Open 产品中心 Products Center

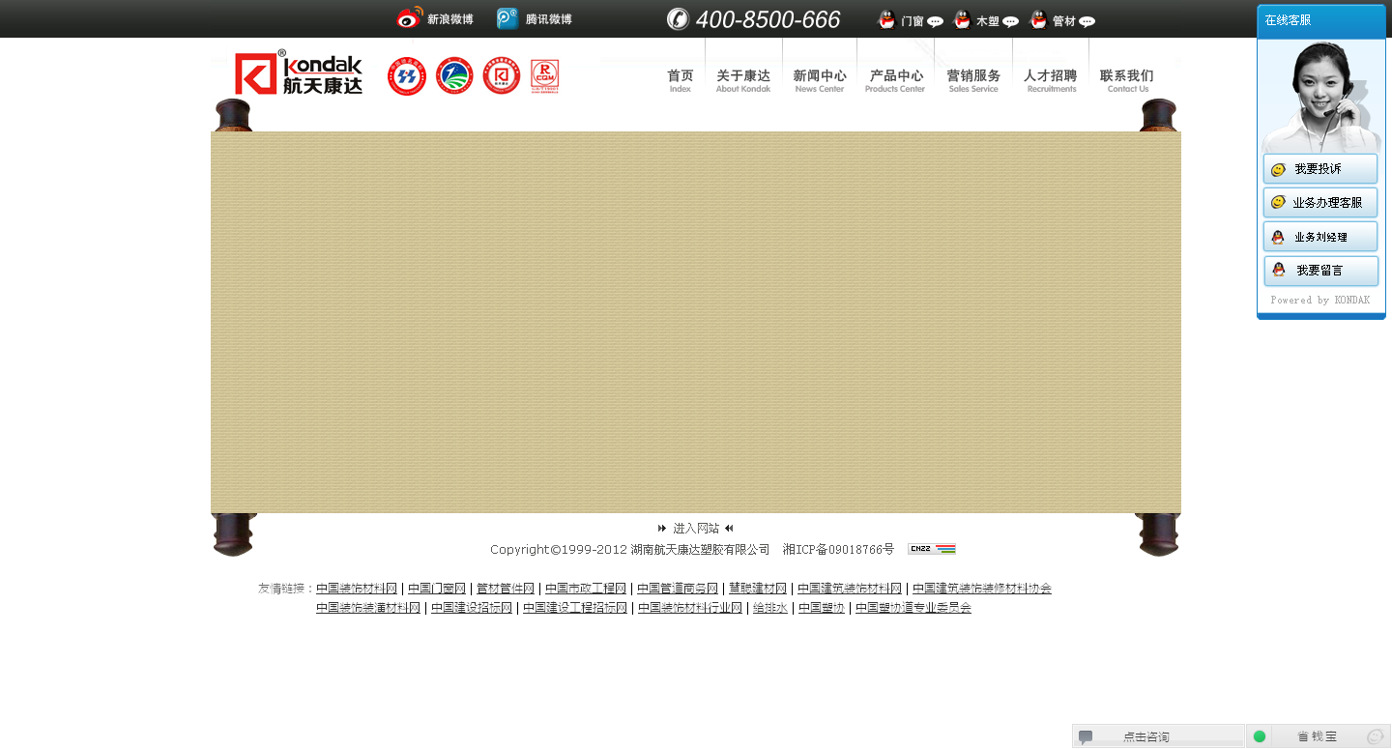click(x=895, y=80)
